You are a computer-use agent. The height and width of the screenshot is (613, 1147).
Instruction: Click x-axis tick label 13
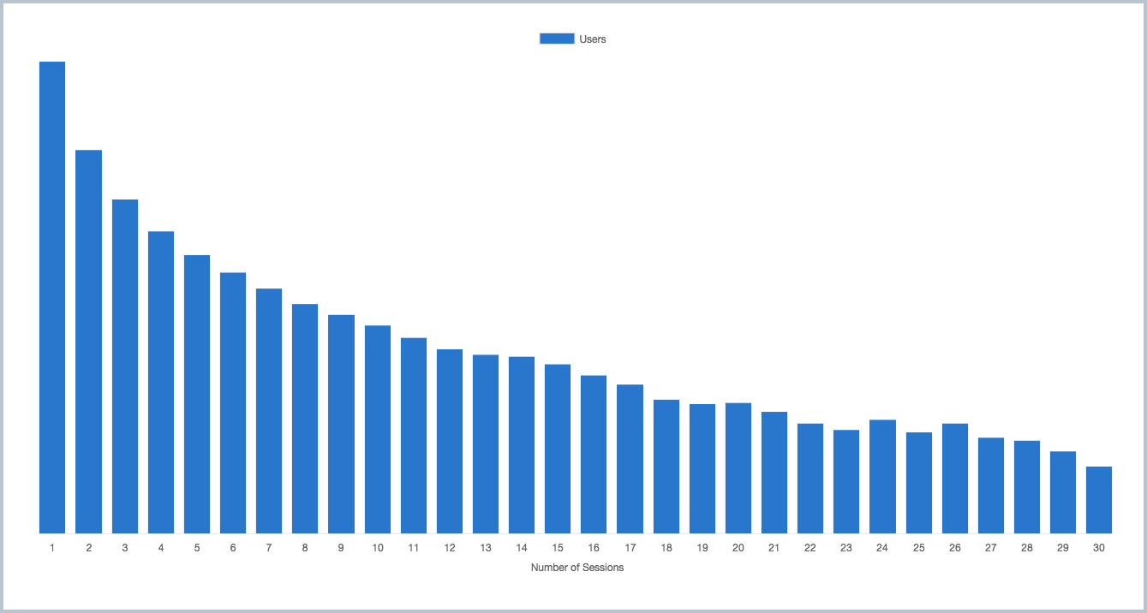pos(486,547)
